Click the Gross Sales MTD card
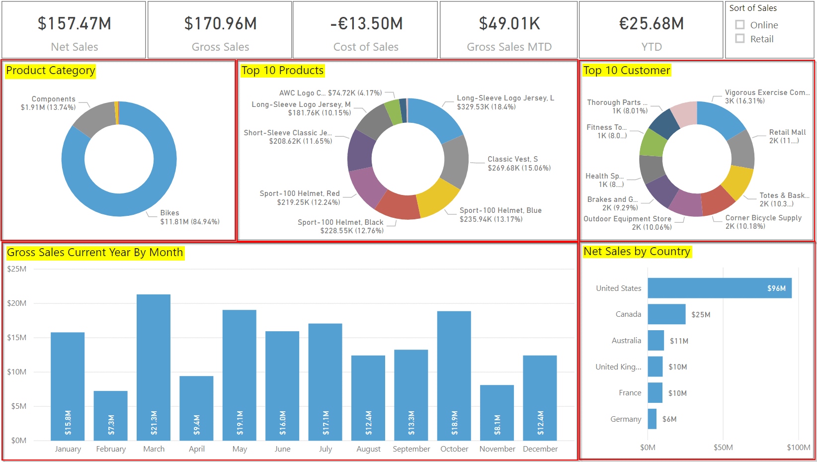This screenshot has width=817, height=462. point(508,30)
